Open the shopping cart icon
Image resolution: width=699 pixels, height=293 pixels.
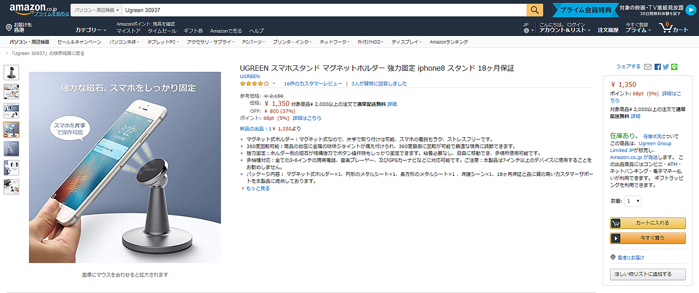click(x=665, y=28)
